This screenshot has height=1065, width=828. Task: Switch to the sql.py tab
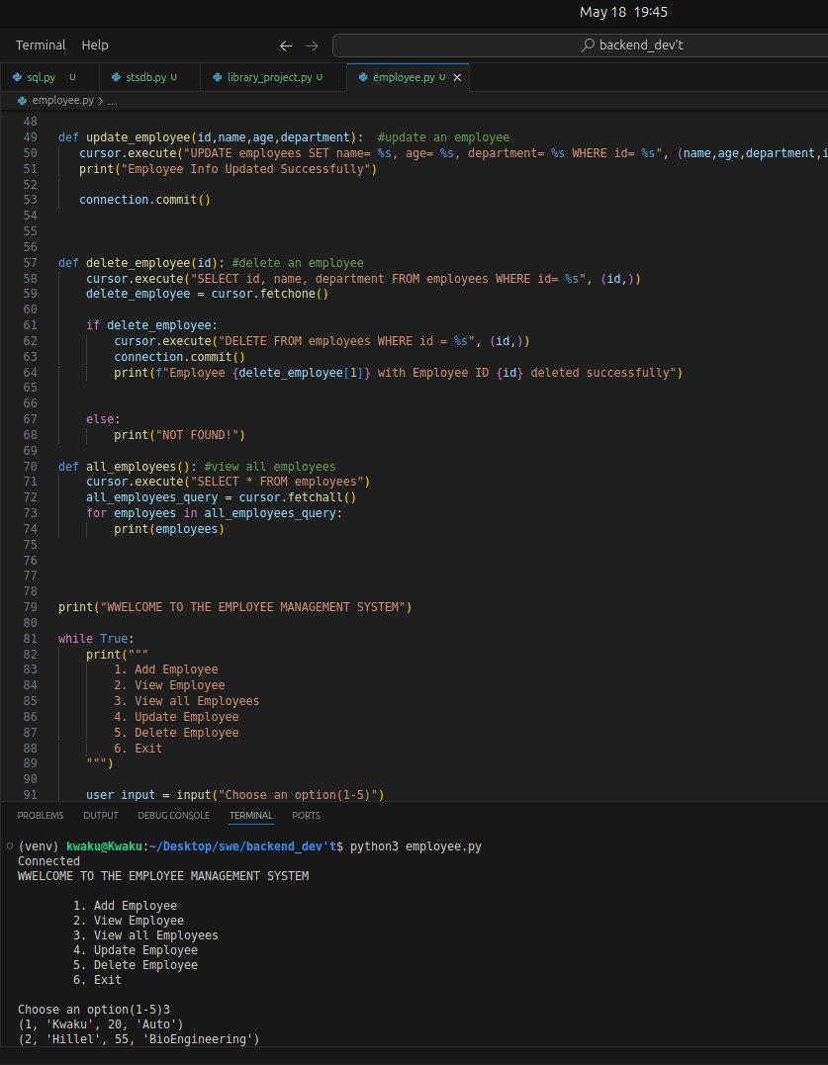[42, 77]
